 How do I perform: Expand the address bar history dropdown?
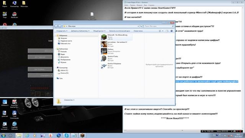(138, 26)
